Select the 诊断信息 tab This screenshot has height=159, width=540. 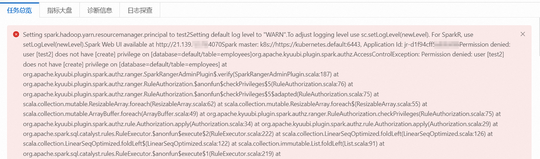[100, 10]
